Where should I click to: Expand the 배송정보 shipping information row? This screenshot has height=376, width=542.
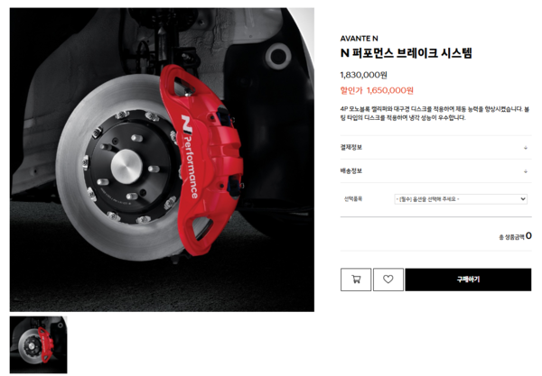point(436,171)
